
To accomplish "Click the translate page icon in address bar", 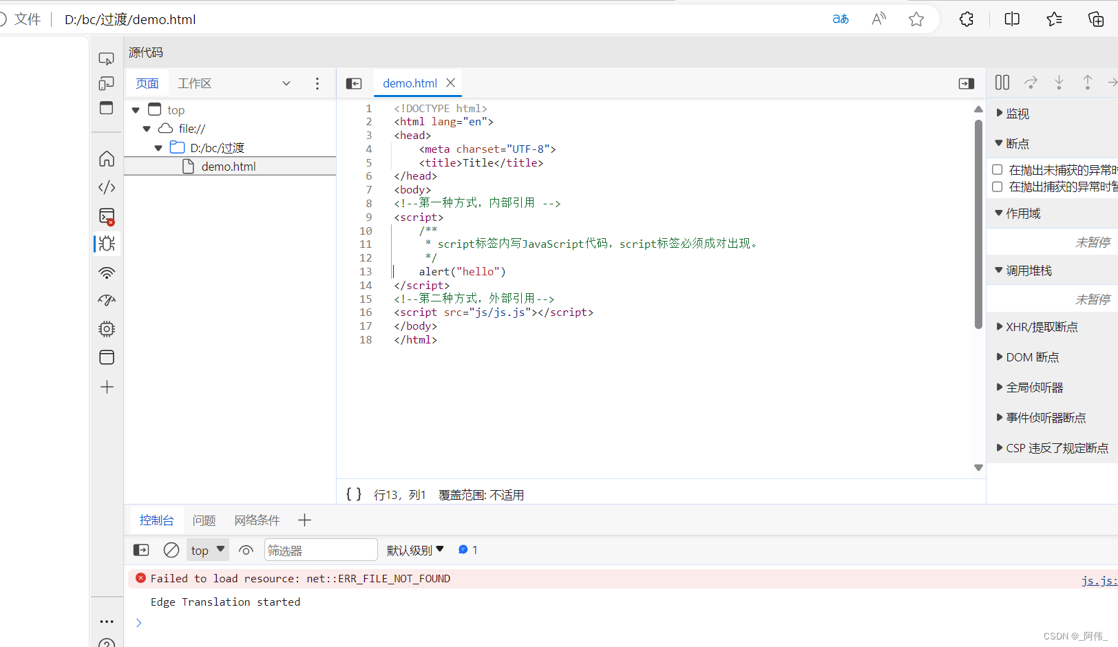I will (841, 19).
